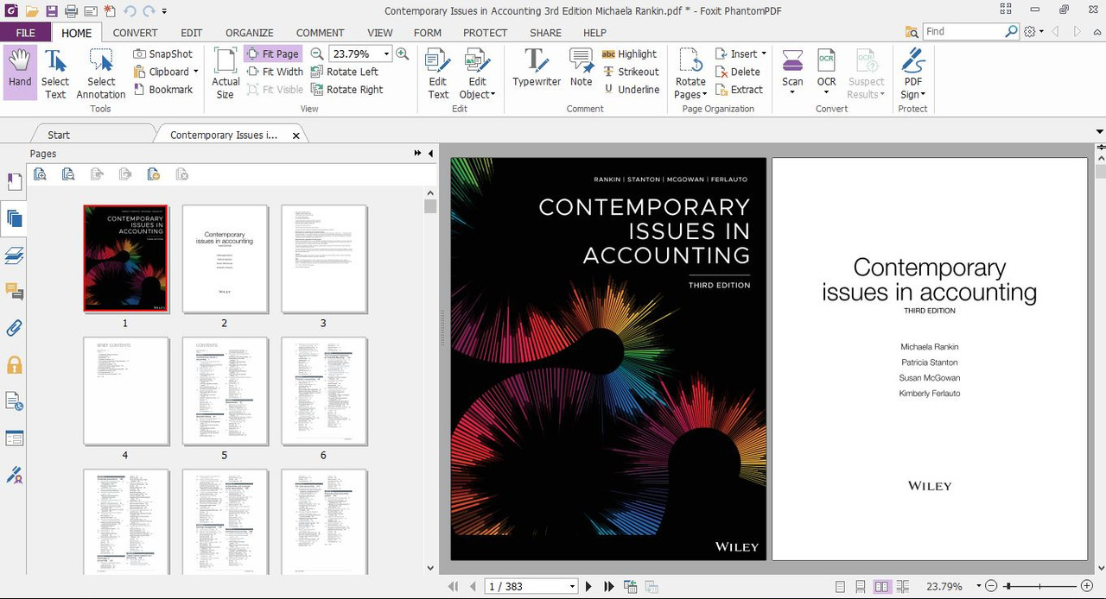Click the zoom in magnifier in ribbon
Image resolution: width=1106 pixels, height=599 pixels.
[x=402, y=54]
